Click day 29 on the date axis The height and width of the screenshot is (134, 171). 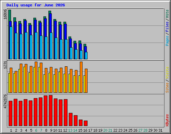pyautogui.click(x=150, y=130)
